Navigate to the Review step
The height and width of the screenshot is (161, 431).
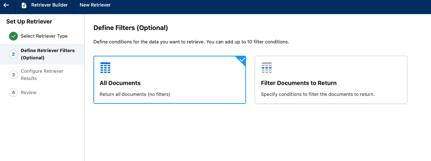click(x=28, y=93)
